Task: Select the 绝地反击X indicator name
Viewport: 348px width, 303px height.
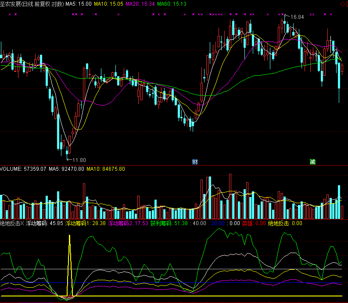Action: 12,223
